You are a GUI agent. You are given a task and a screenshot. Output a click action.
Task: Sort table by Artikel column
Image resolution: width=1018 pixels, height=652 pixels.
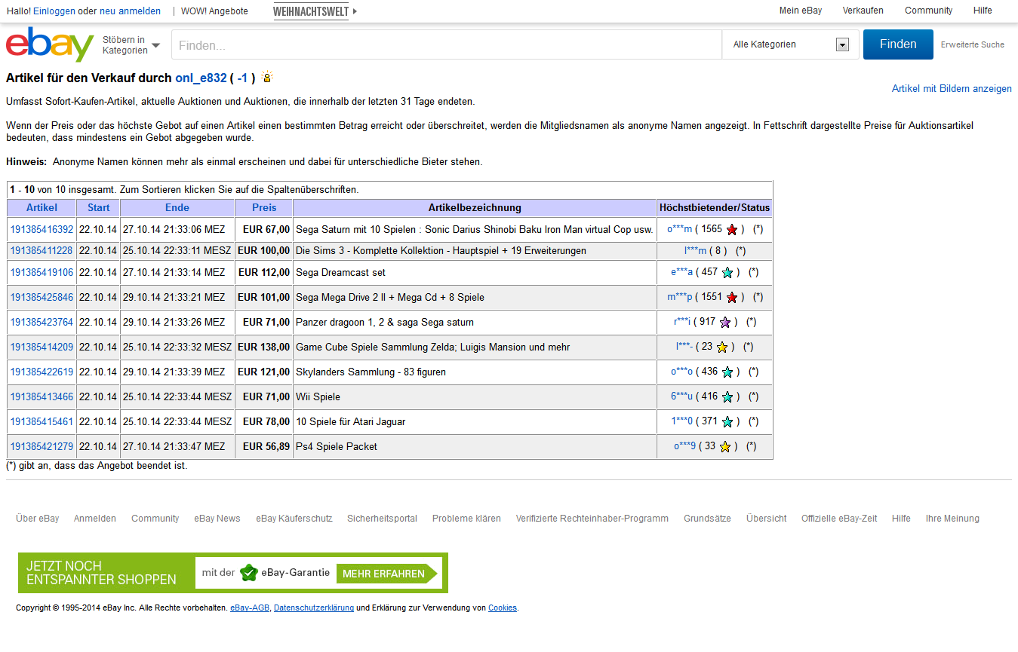coord(42,208)
